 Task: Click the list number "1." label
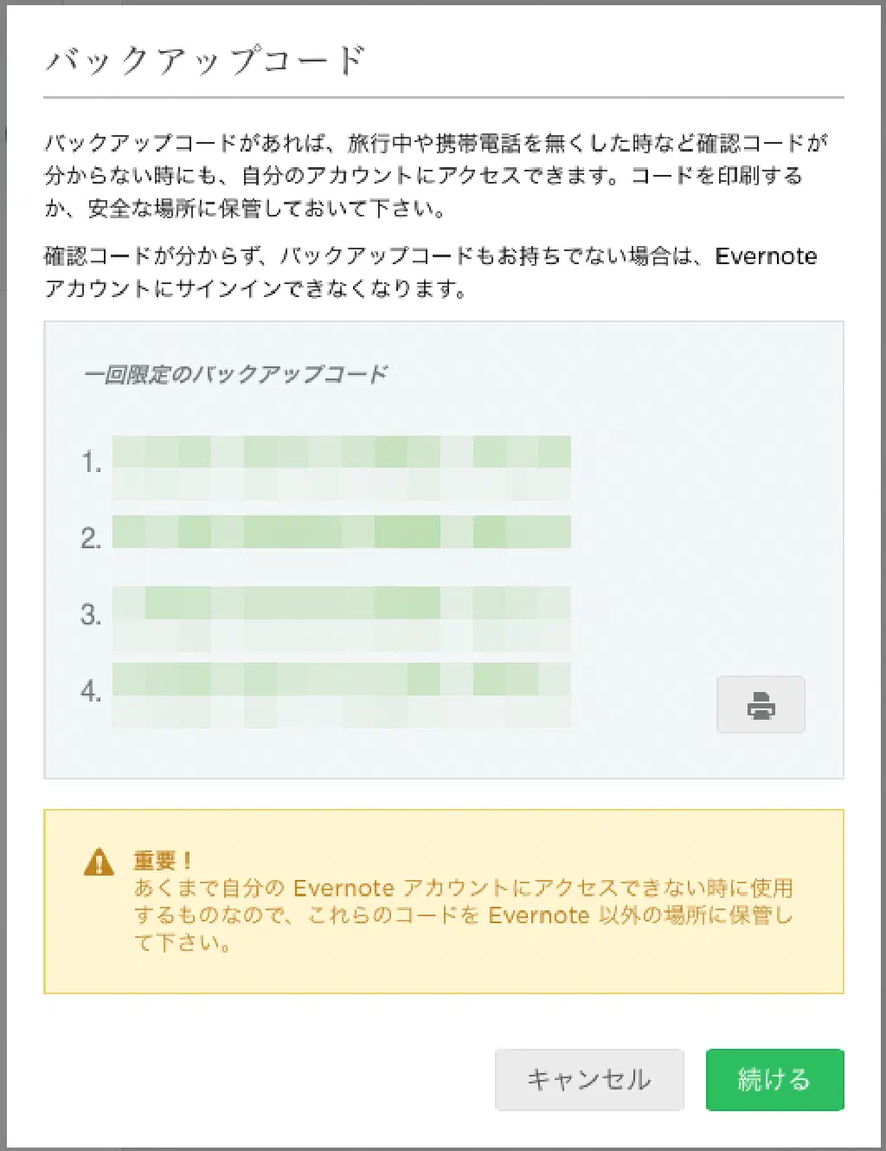click(92, 462)
